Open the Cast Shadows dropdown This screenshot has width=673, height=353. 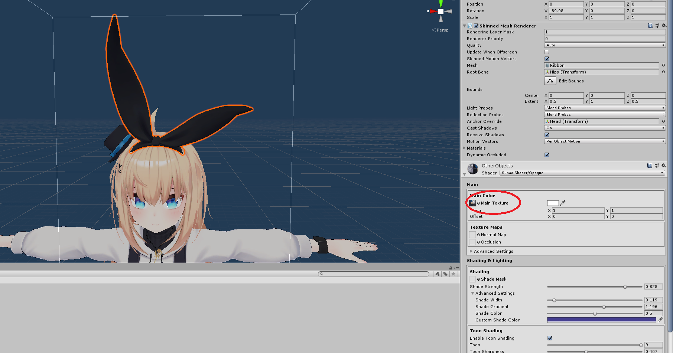pyautogui.click(x=605, y=128)
